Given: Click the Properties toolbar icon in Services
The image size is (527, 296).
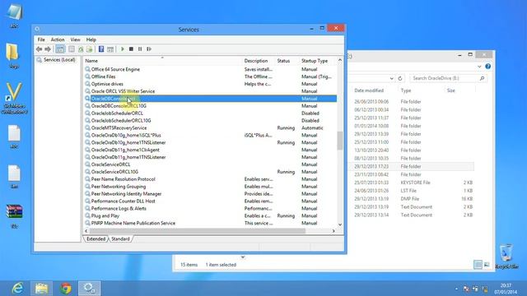Looking at the screenshot, I should 72,49.
